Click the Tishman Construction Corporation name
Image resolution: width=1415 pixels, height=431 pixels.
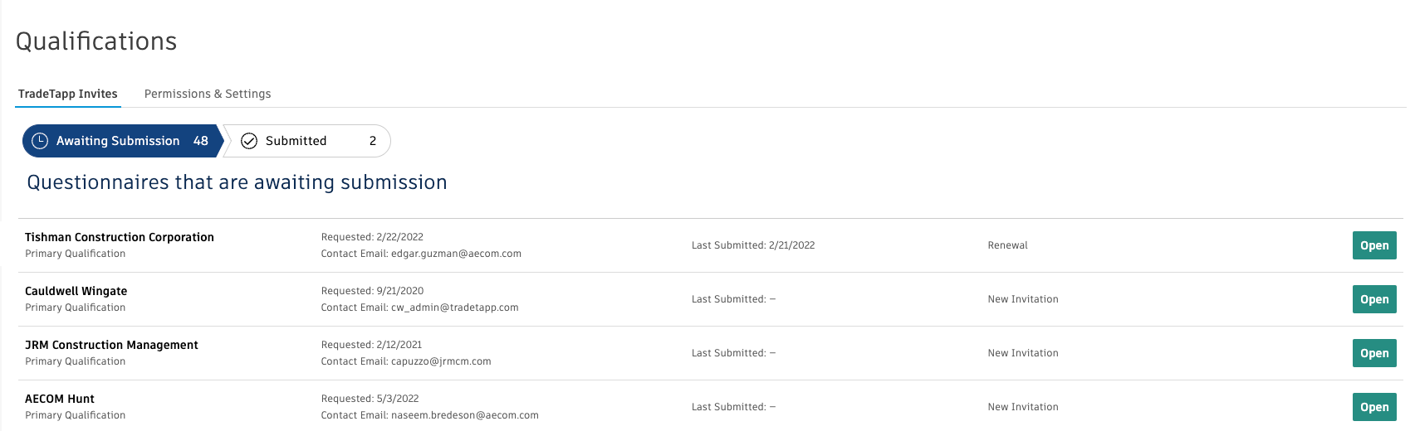[120, 237]
